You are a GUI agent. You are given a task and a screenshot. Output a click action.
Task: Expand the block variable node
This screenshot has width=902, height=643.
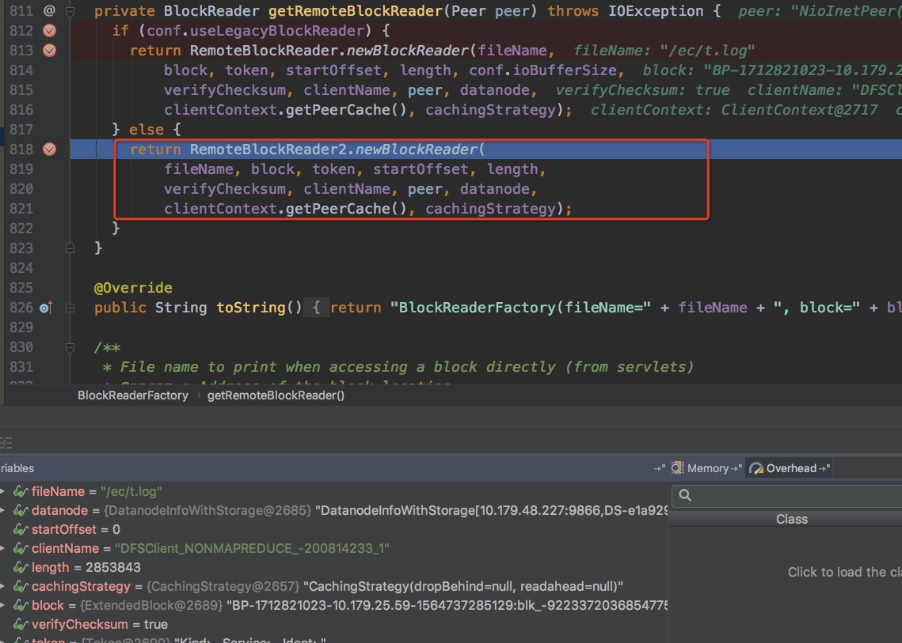click(3, 605)
